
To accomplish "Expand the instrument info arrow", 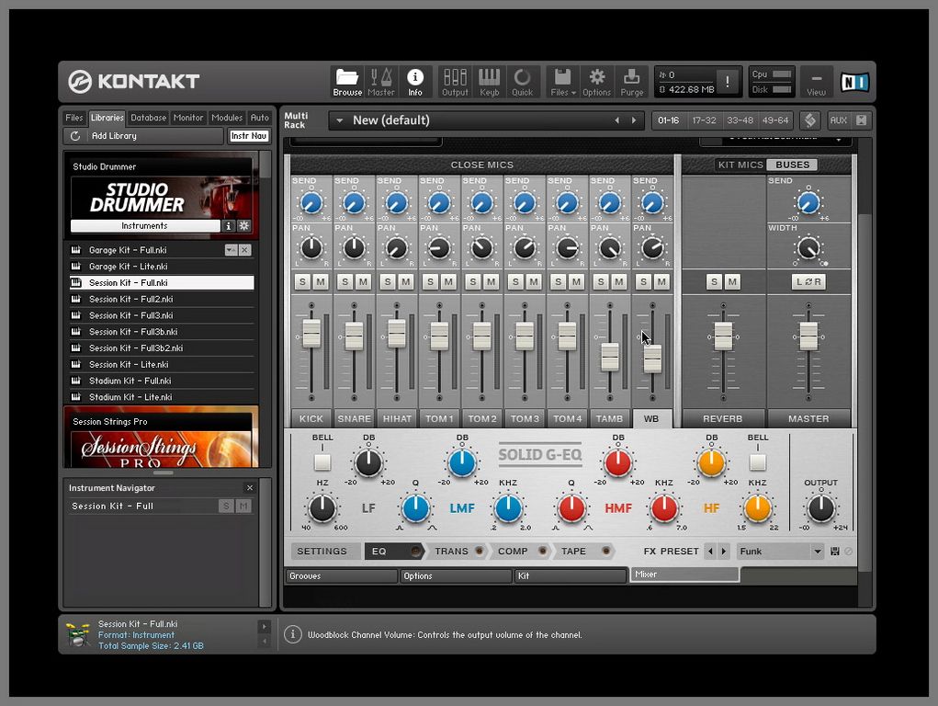I will coord(264,627).
